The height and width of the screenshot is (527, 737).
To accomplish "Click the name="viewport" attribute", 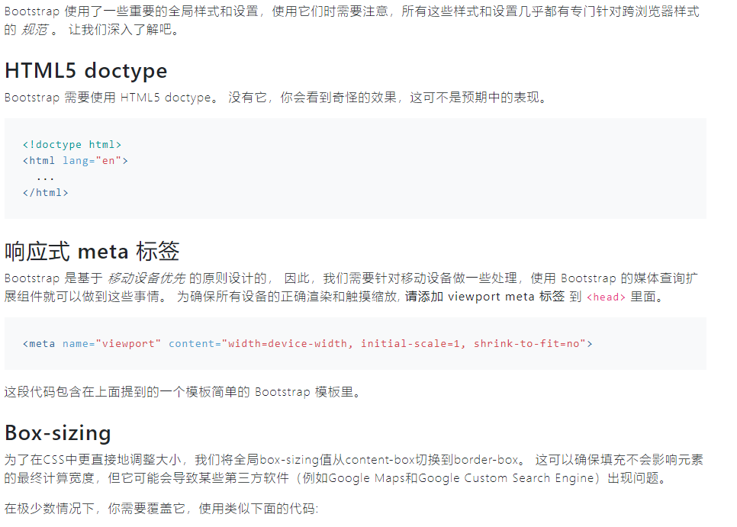I will [x=112, y=344].
